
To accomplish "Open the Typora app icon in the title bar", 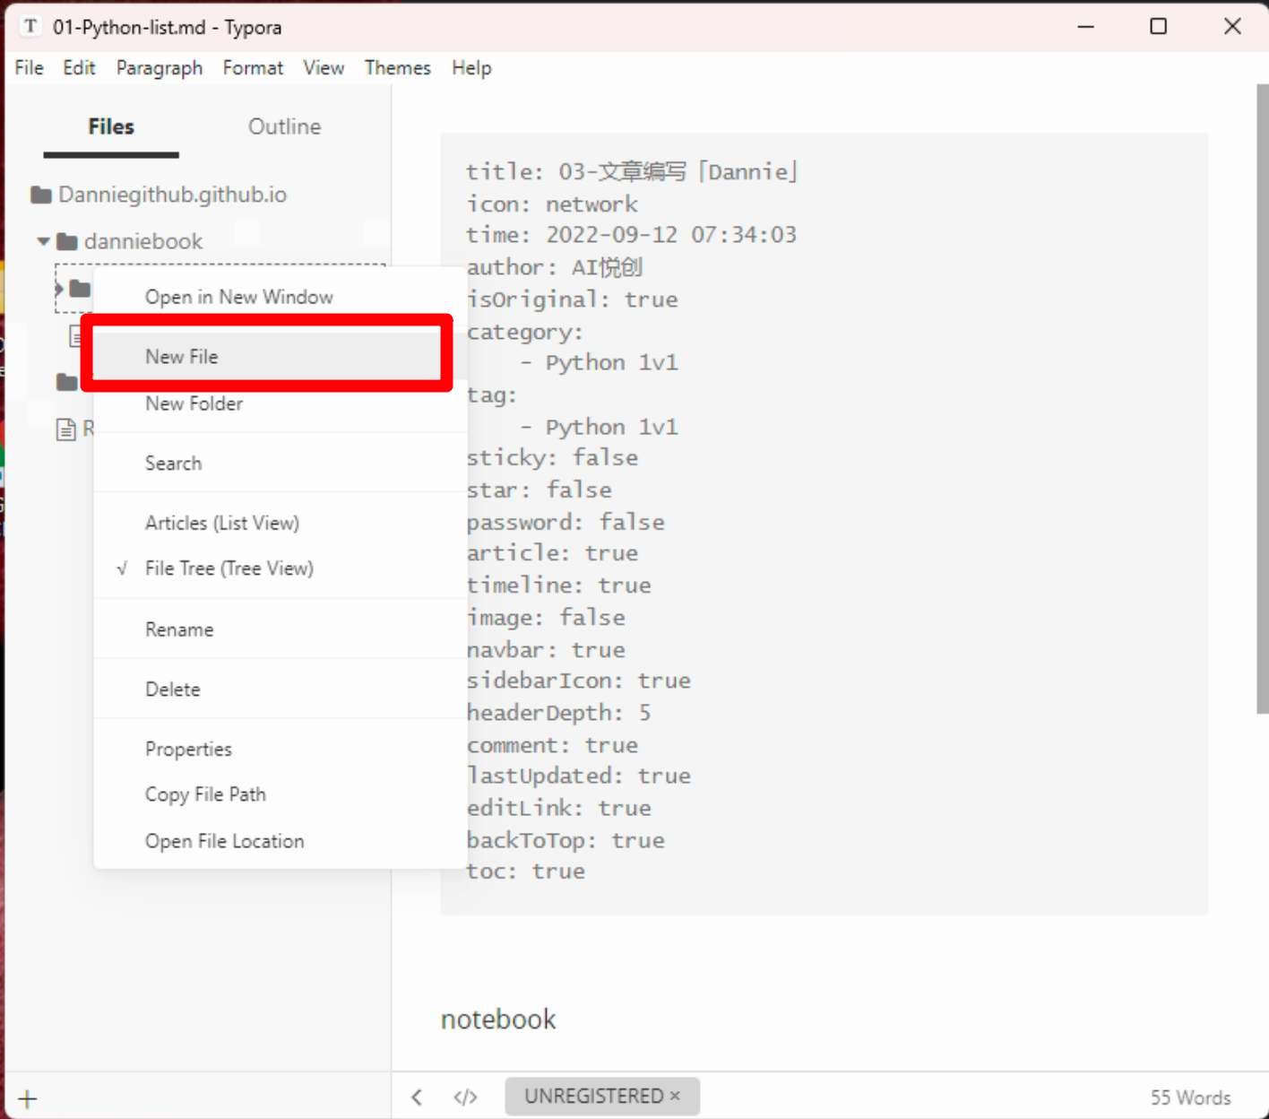I will [x=30, y=26].
